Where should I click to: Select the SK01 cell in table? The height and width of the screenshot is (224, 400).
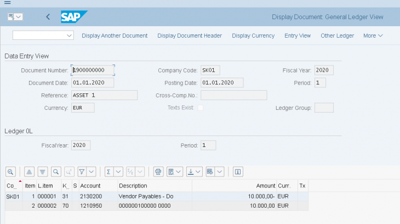[x=13, y=197]
